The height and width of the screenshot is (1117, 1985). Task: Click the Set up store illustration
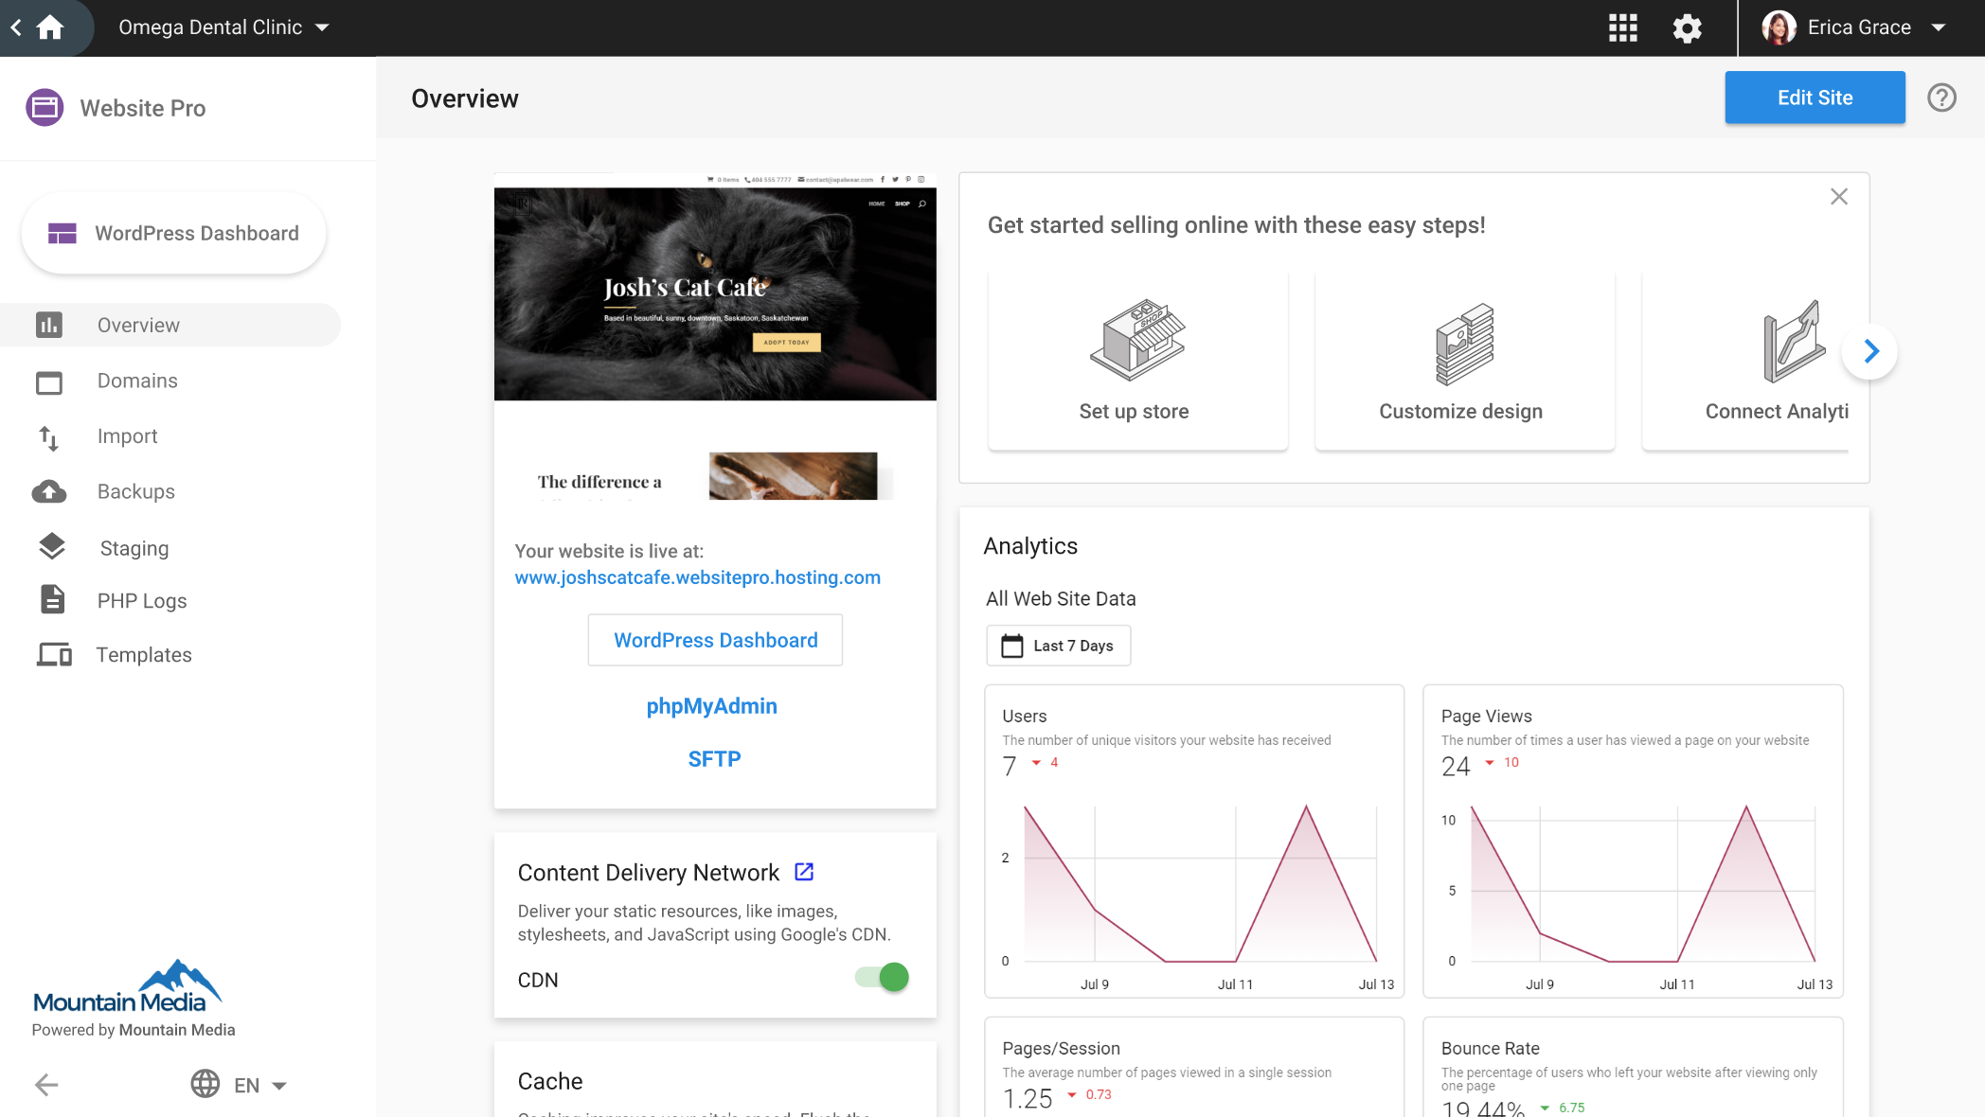click(1136, 341)
